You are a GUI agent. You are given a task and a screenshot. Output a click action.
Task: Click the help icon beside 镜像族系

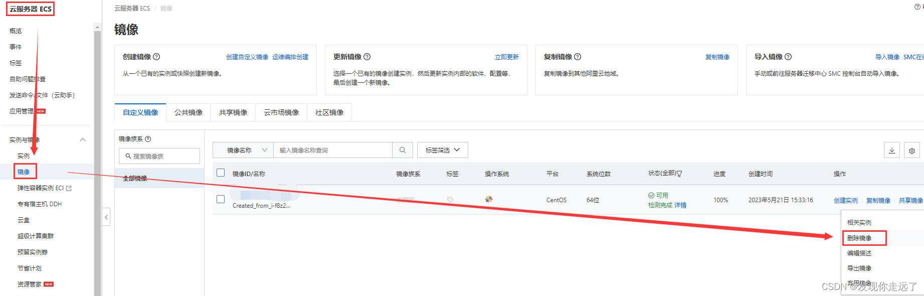[148, 139]
